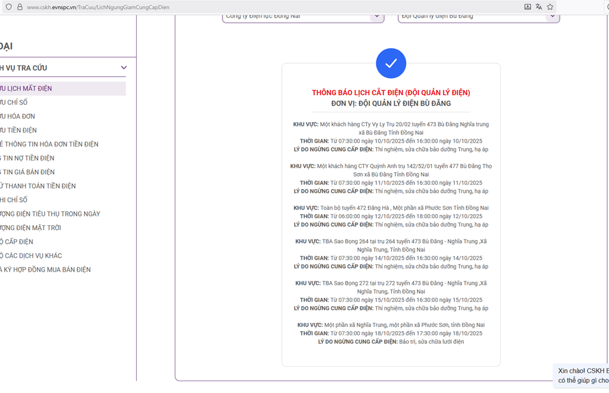Click the translate page icon
The width and height of the screenshot is (609, 393).
tap(539, 7)
